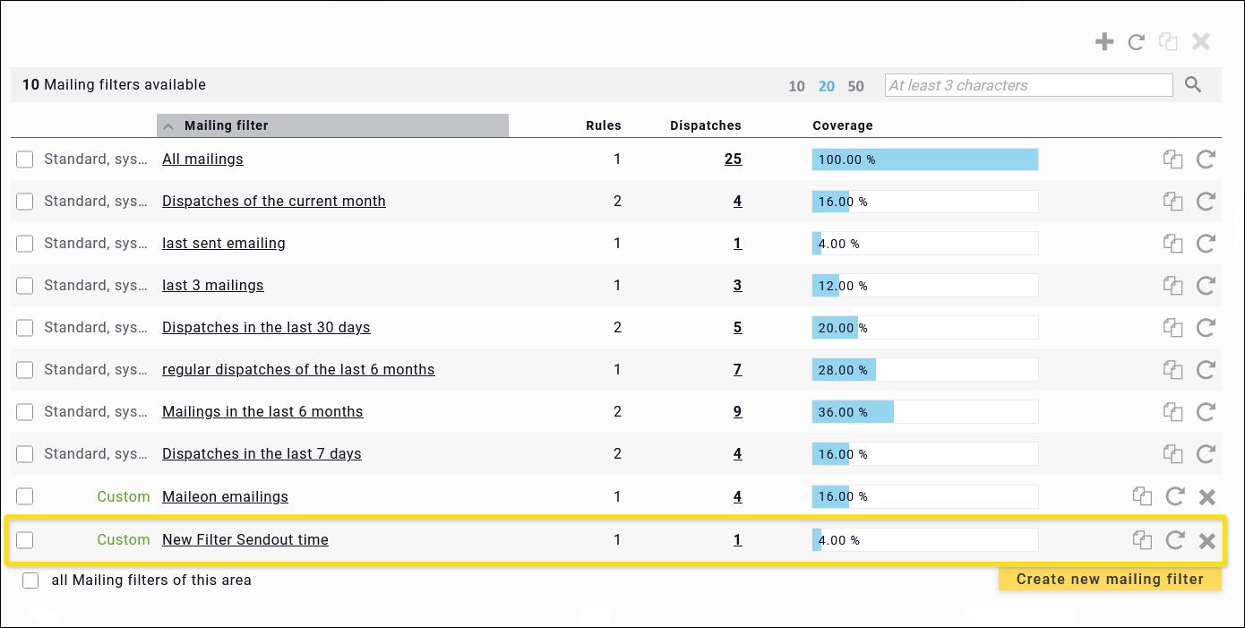Copy the All mailings filter
1245x628 pixels.
[x=1173, y=159]
